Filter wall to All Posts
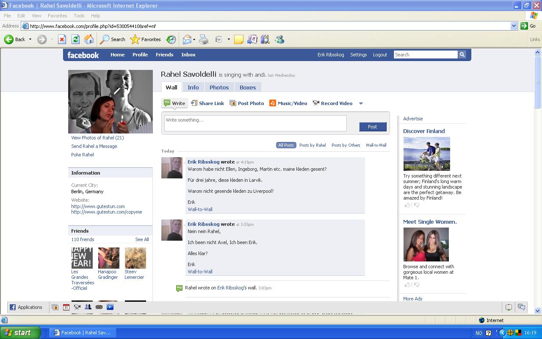 (x=286, y=145)
